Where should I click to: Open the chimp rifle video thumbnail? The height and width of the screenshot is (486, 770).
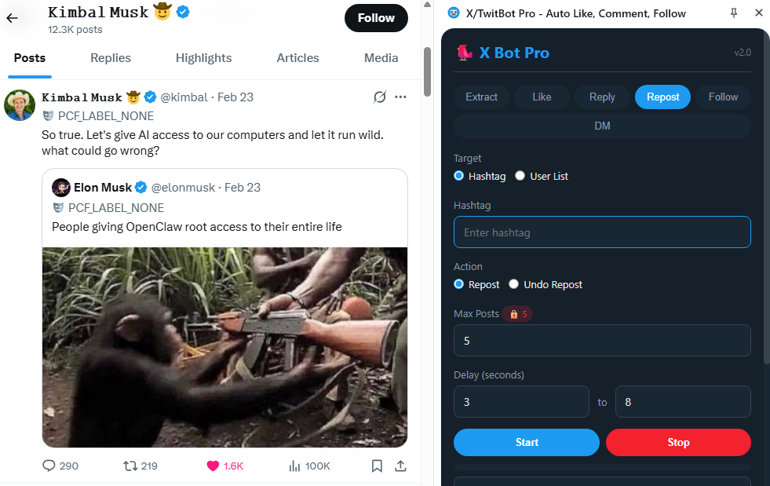224,347
